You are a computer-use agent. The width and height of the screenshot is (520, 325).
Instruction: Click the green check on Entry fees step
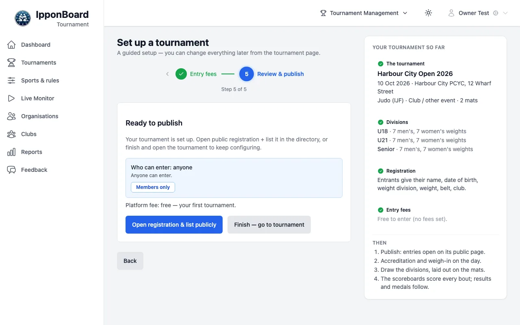point(181,74)
